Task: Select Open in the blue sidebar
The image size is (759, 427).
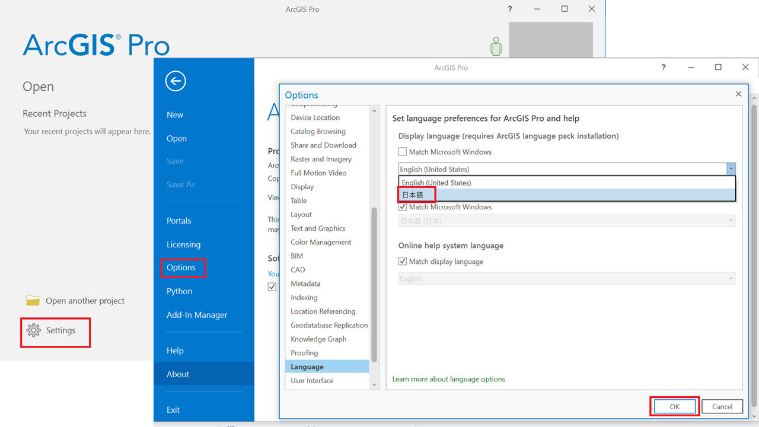Action: (x=177, y=139)
